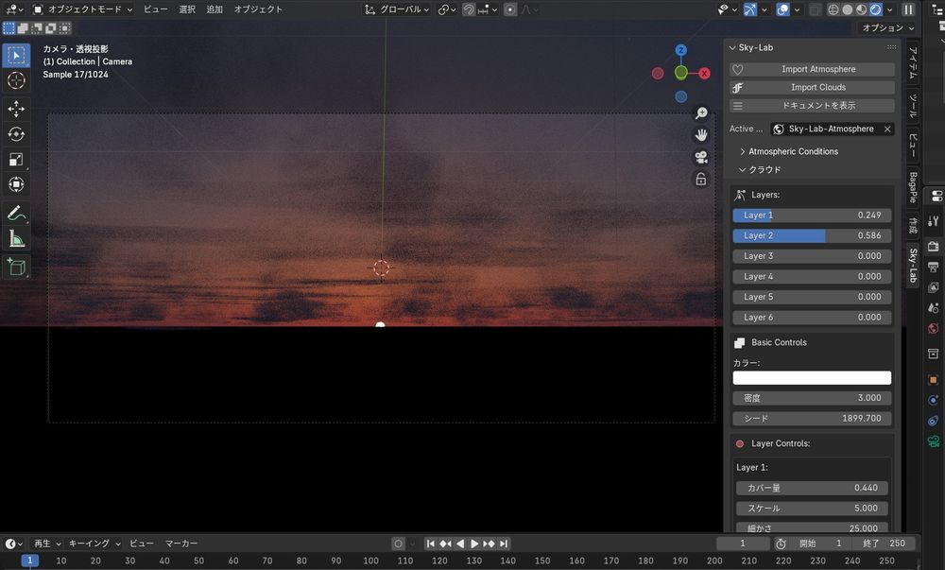945x570 pixels.
Task: Select the Move tool in toolbar
Action: pyautogui.click(x=16, y=109)
